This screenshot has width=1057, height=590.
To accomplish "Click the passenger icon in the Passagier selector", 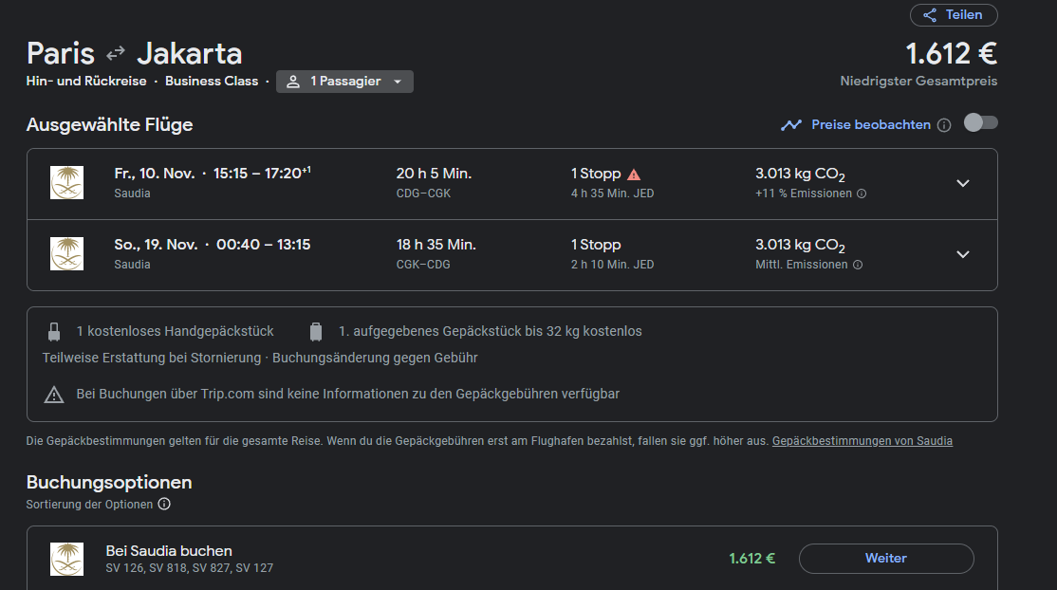I will (x=294, y=82).
